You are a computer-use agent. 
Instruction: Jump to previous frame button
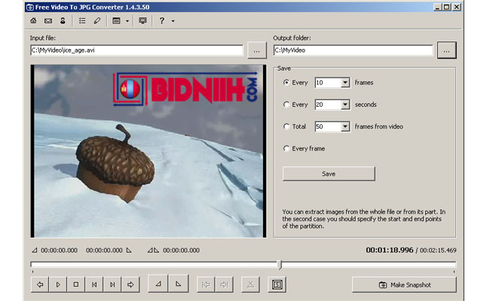(x=94, y=284)
